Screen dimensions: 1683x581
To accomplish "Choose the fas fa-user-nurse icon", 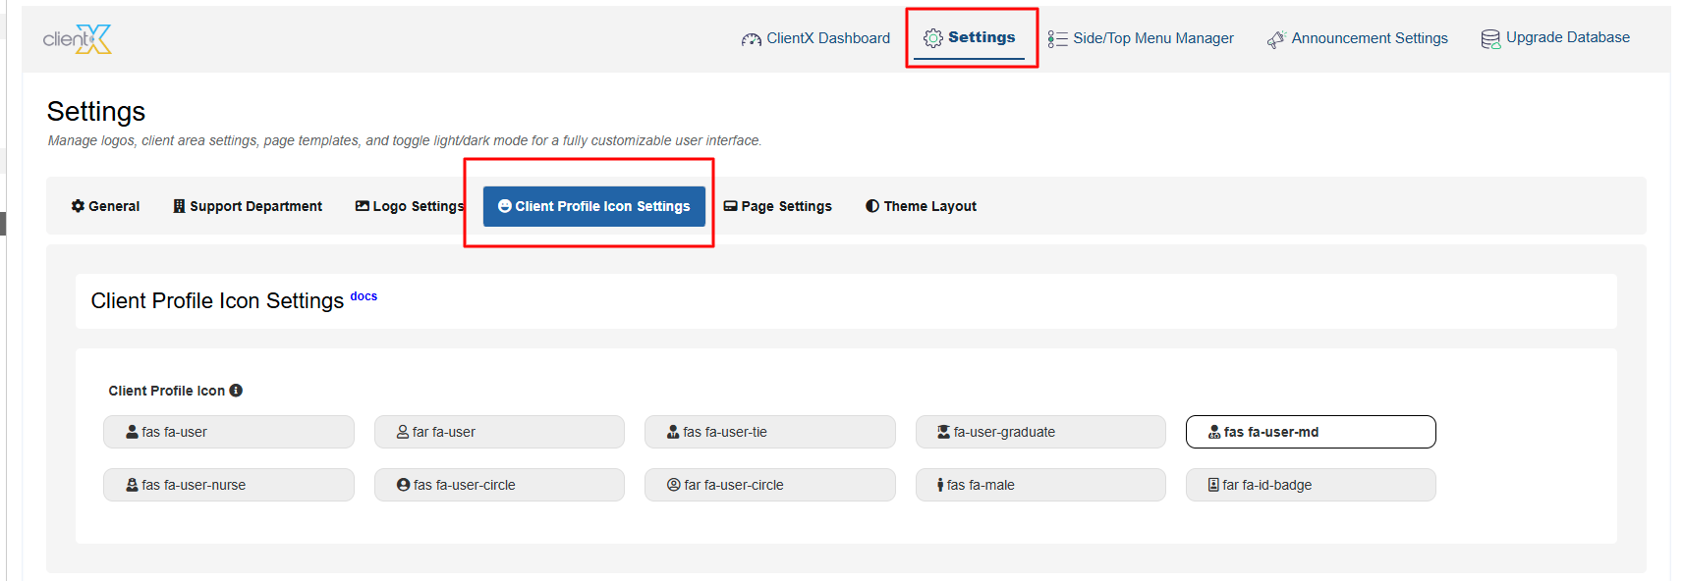I will pyautogui.click(x=228, y=485).
